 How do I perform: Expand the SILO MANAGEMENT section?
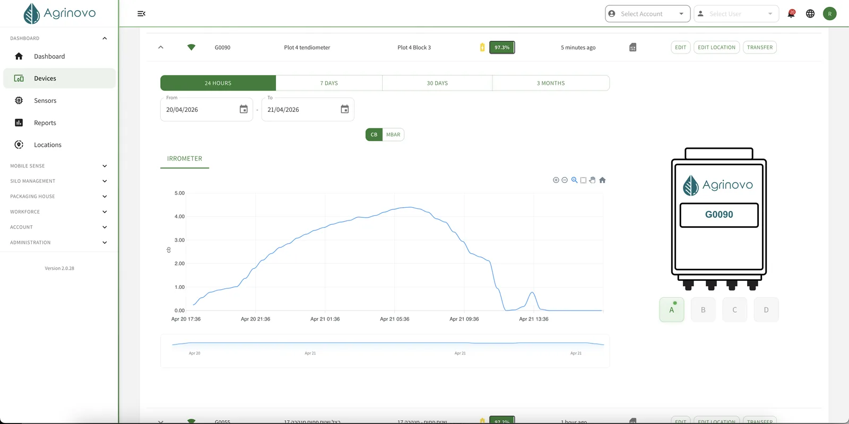click(x=59, y=181)
